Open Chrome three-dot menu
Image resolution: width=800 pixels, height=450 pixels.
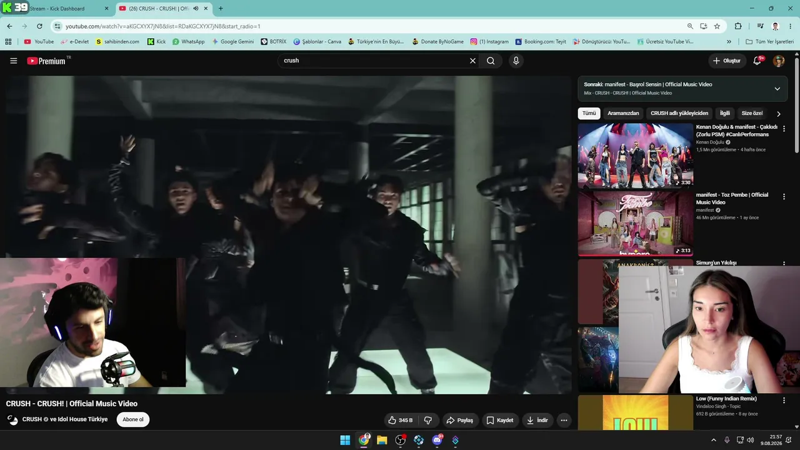[791, 26]
